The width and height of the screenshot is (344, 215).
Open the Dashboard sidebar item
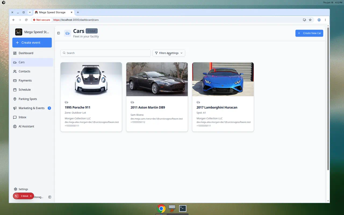click(32, 53)
